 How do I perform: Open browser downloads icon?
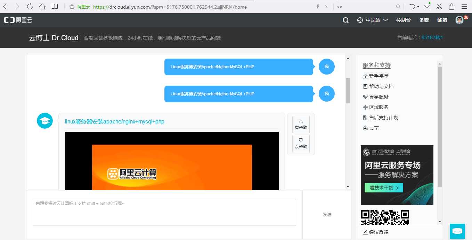[427, 6]
